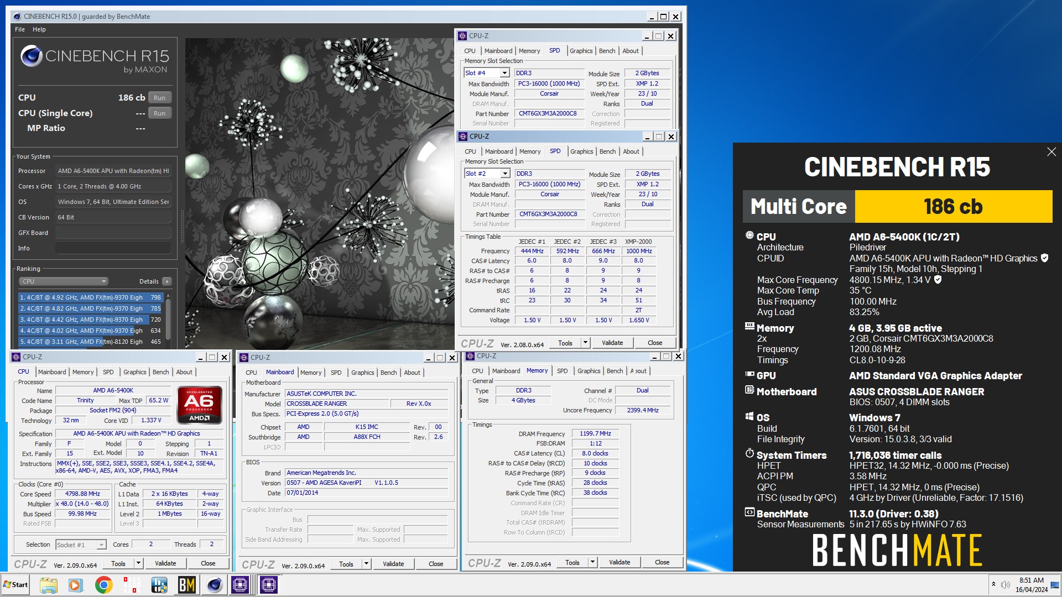Open Tools dropdown arrow in CPU-Z SPD window
The width and height of the screenshot is (1062, 597).
click(x=585, y=343)
